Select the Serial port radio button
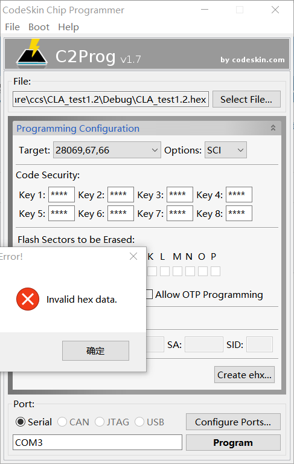Viewport: 294px width, 464px height. pos(21,422)
